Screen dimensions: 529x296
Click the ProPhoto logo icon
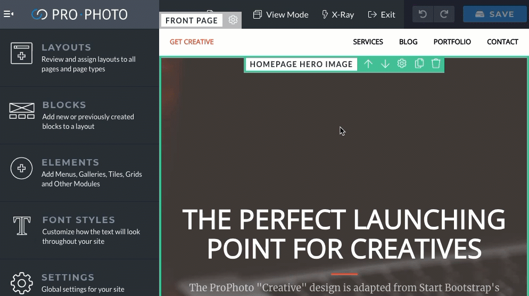tap(39, 14)
